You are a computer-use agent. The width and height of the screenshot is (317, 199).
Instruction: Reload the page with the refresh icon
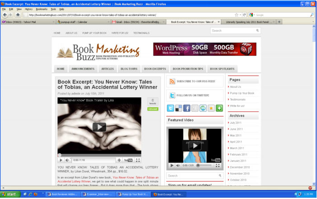pos(244,15)
